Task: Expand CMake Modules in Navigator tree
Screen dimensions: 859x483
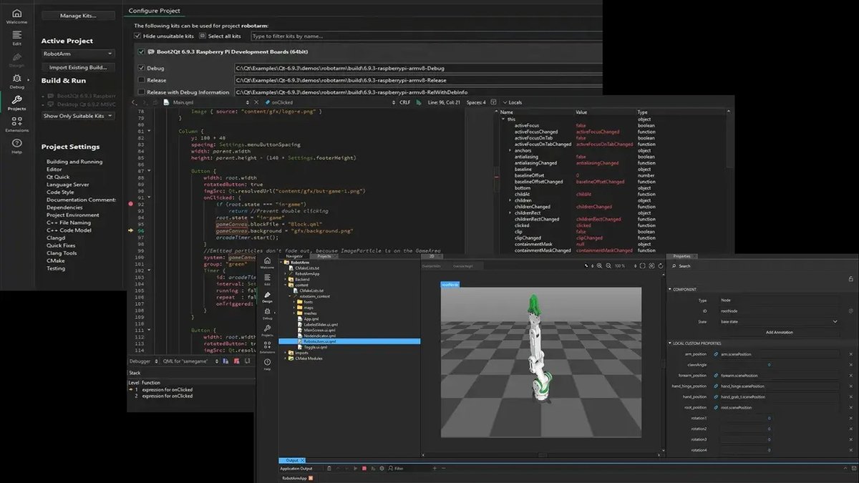Action: pos(286,358)
